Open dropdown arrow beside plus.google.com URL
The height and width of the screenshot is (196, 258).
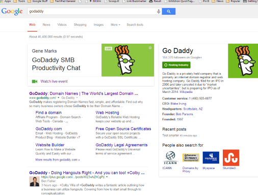107,177
